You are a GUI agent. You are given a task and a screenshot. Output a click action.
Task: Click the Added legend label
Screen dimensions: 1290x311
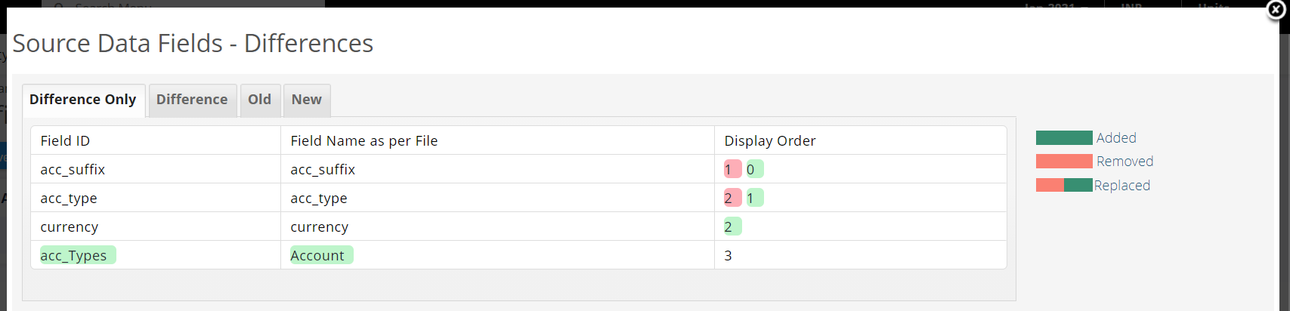click(1116, 138)
